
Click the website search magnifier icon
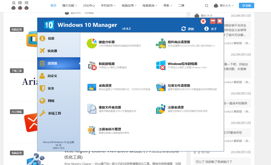pos(206,6)
